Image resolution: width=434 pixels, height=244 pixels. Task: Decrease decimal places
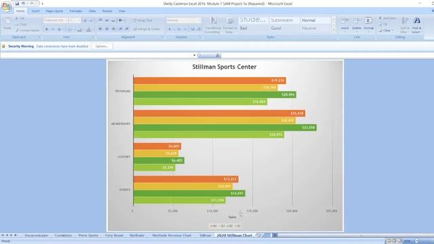pos(199,29)
